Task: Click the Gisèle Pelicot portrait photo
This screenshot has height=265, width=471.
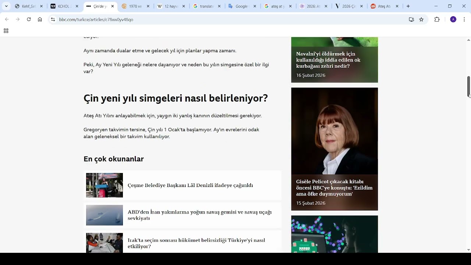Action: [x=334, y=131]
